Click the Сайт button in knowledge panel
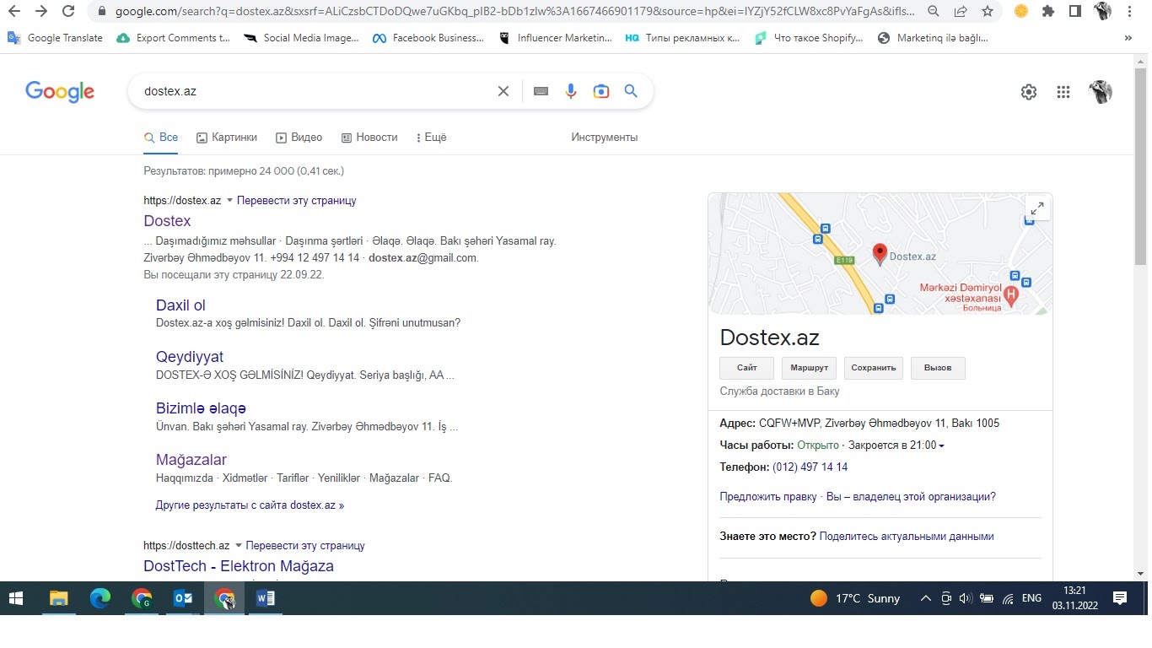Screen dimensions: 1152x648 click(x=746, y=368)
